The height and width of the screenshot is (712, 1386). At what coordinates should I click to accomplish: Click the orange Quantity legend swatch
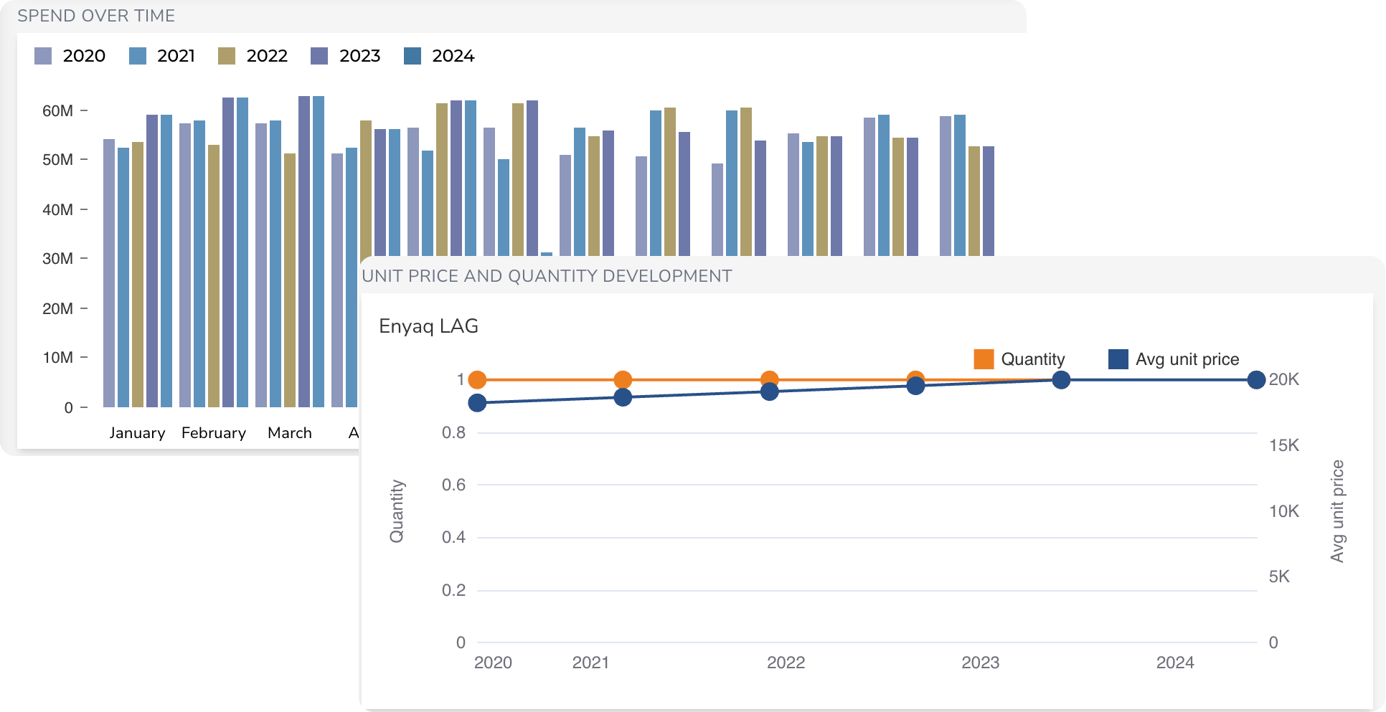984,359
